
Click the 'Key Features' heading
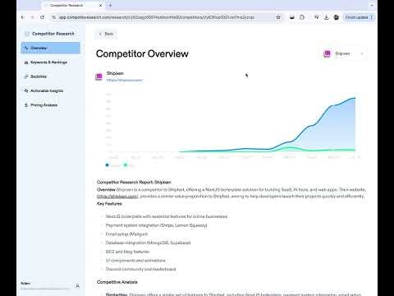pos(109,204)
